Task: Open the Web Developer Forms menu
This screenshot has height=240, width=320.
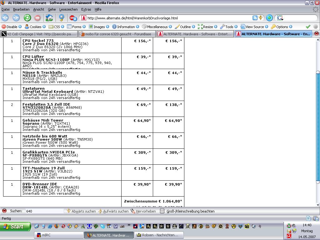Action: coord(76,27)
